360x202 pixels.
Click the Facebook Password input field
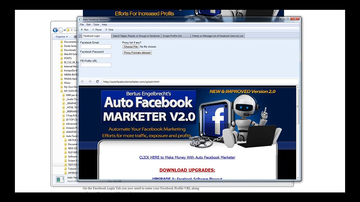[x=96, y=56]
